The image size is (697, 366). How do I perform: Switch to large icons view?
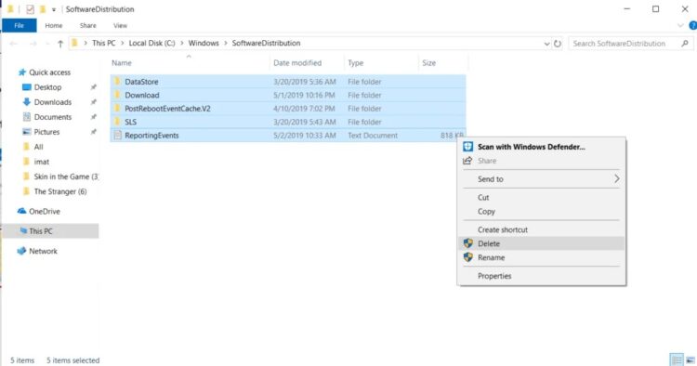tap(690, 359)
